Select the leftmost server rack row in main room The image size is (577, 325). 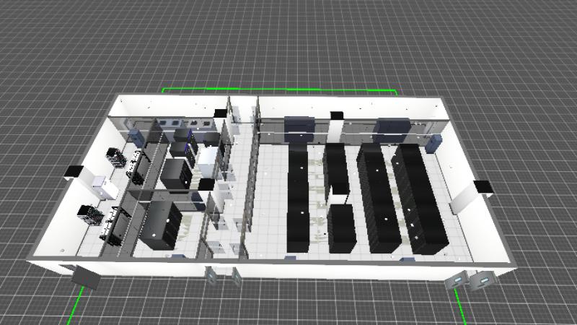pos(299,199)
